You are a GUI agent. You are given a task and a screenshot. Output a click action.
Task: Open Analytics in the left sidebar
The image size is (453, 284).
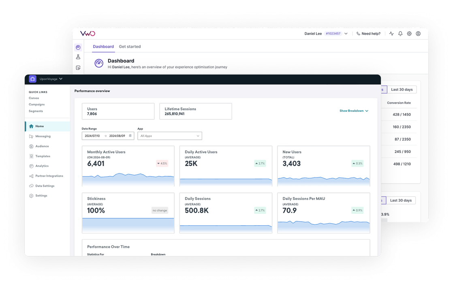point(42,166)
